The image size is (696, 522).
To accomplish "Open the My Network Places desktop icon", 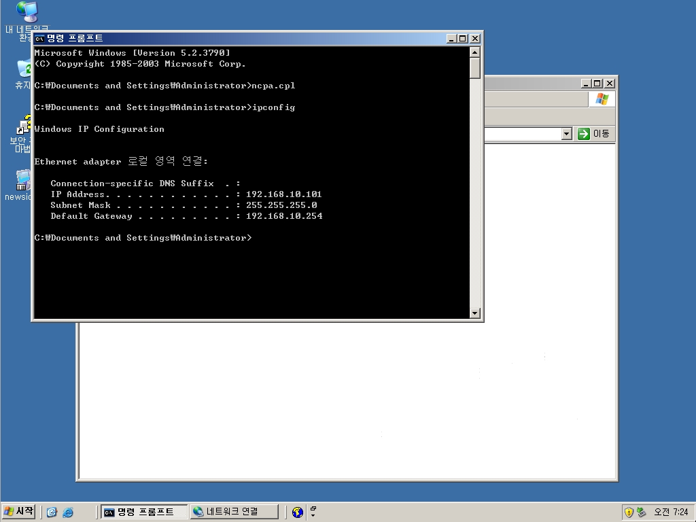I will pyautogui.click(x=27, y=12).
